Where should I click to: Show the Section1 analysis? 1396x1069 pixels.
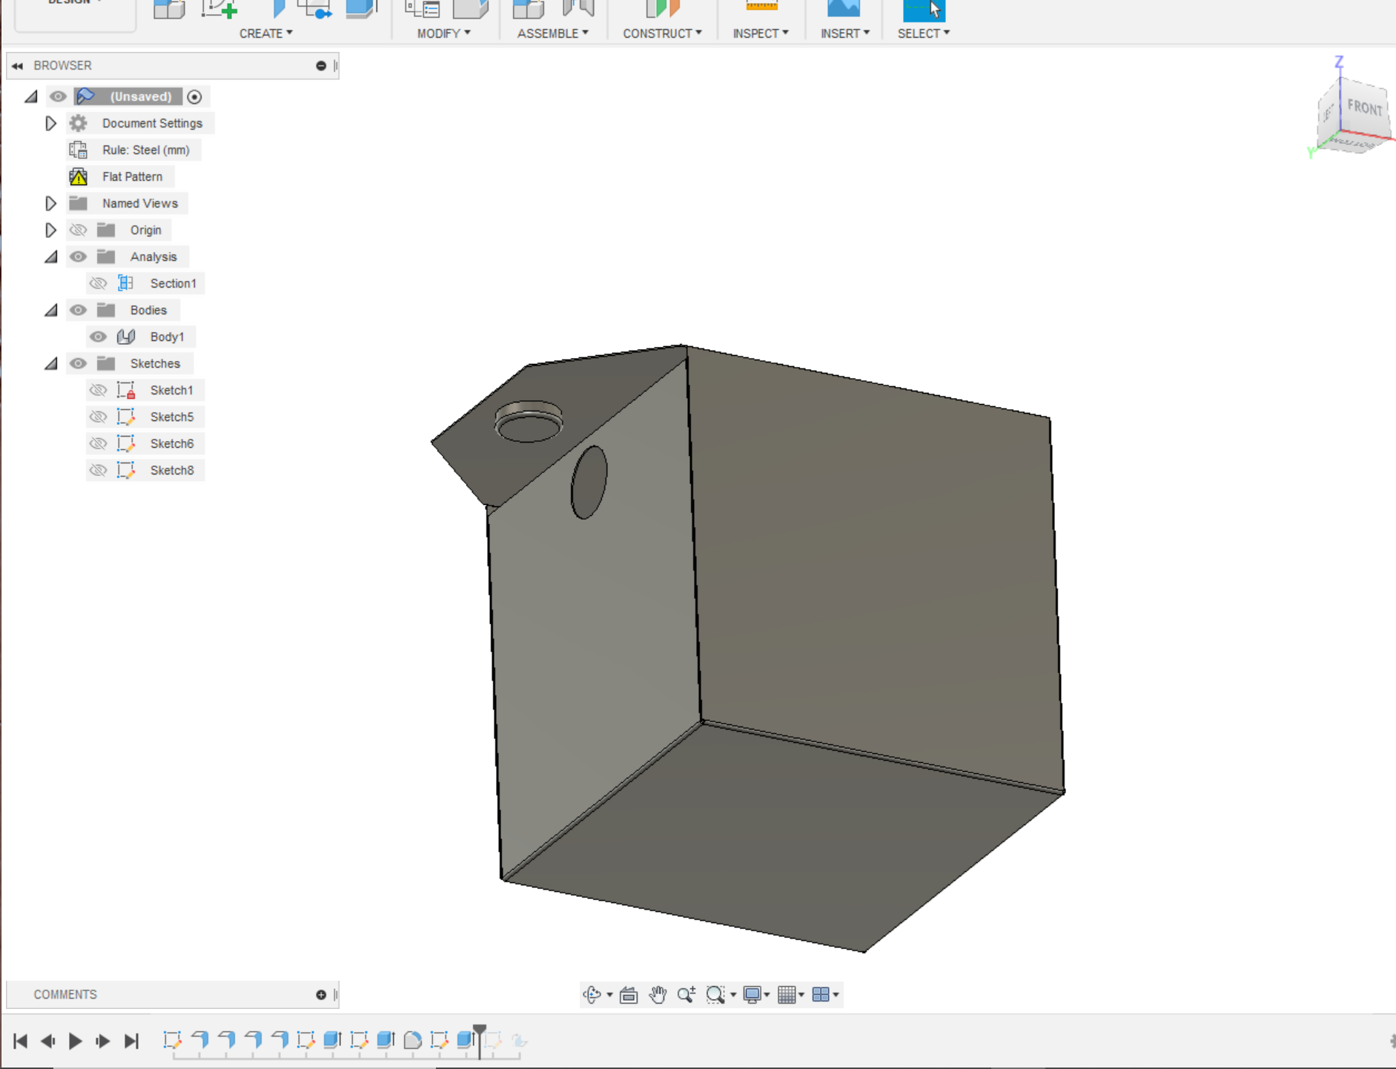[99, 283]
